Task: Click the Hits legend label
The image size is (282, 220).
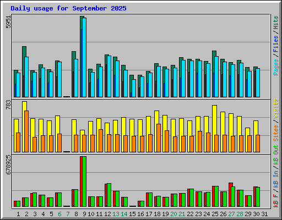Action: tap(275, 23)
